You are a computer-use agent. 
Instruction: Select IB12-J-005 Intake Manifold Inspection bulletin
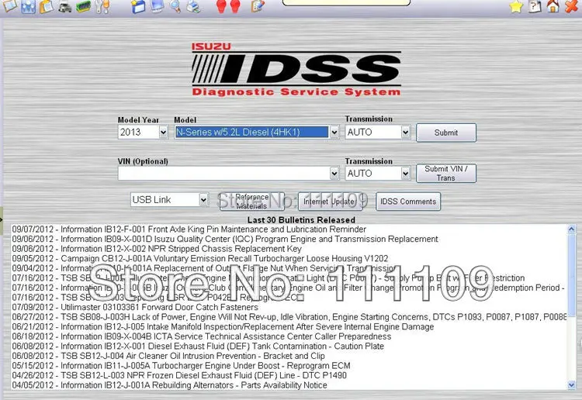click(223, 326)
